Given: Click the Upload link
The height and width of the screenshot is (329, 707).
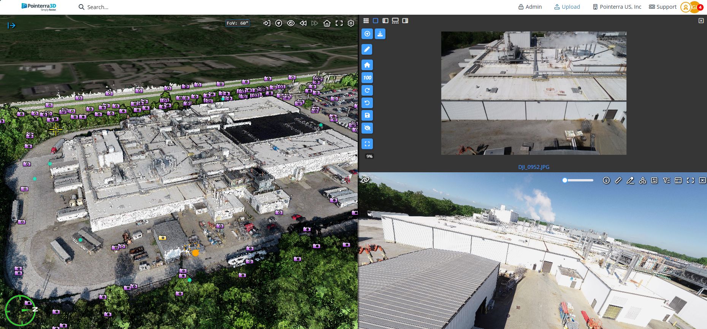Looking at the screenshot, I should point(567,7).
